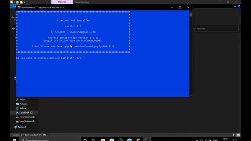Maximize the ADB Installer console window
This screenshot has width=251, height=141.
click(180, 7)
